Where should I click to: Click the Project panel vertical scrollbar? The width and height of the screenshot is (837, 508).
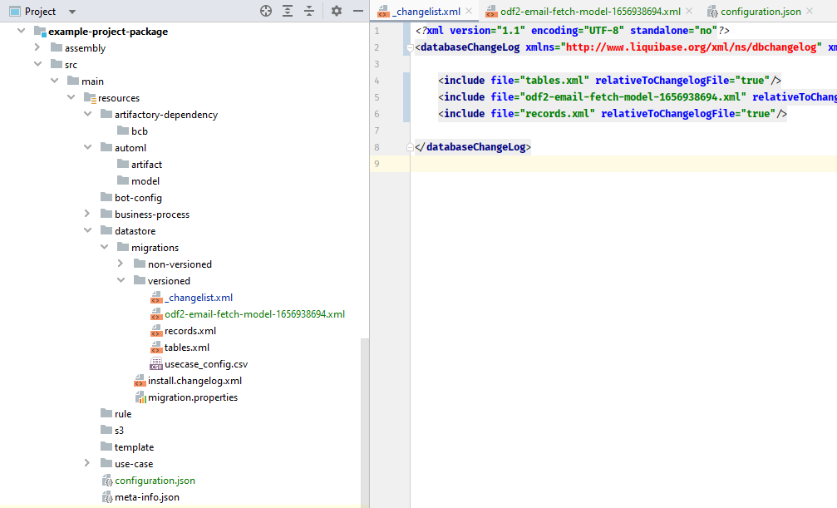click(x=365, y=422)
